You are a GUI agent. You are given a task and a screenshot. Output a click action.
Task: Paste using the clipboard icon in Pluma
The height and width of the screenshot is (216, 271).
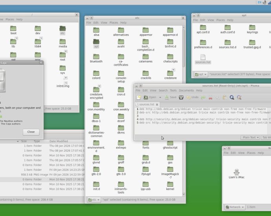tap(225, 98)
